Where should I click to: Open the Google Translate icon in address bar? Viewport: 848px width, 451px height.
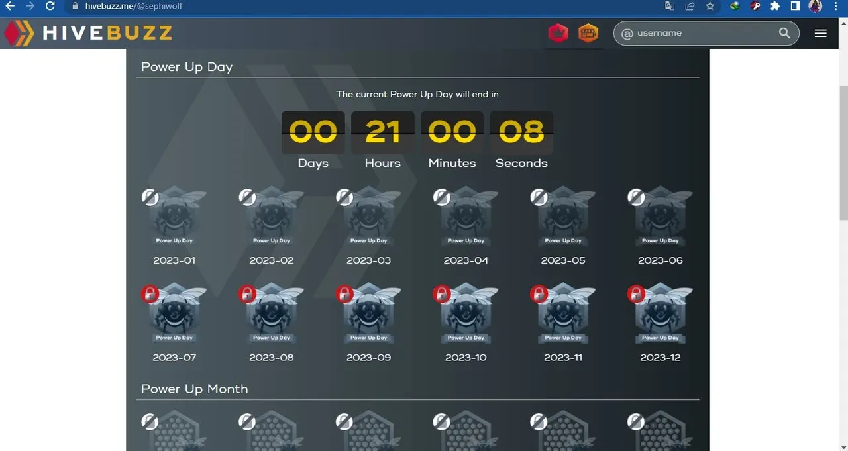coord(670,6)
